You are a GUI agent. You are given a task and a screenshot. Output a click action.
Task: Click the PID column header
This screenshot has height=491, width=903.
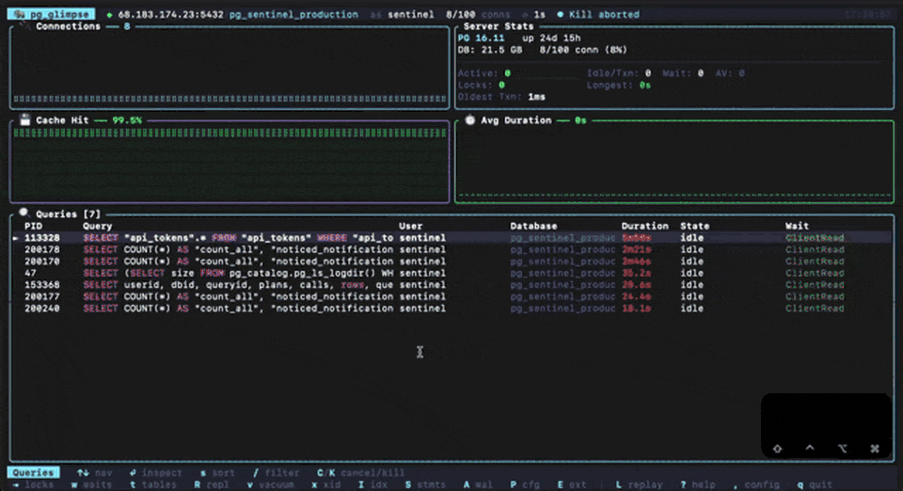[34, 226]
